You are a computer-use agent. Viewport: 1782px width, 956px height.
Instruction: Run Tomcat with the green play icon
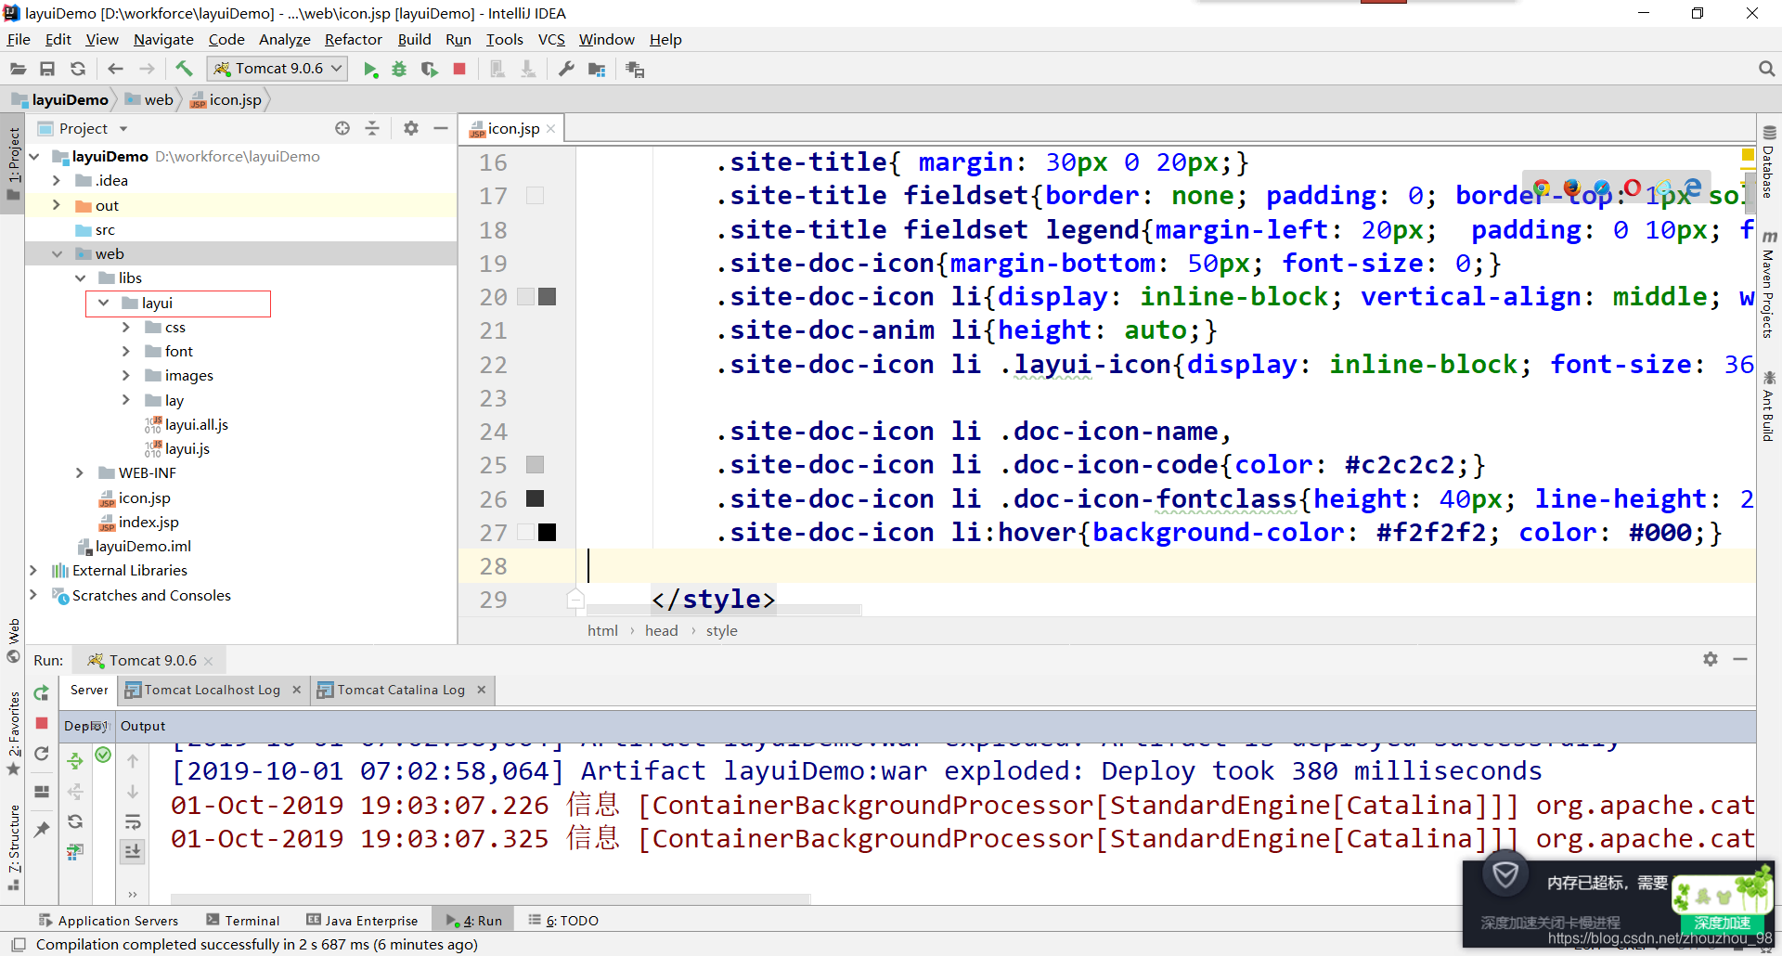370,70
